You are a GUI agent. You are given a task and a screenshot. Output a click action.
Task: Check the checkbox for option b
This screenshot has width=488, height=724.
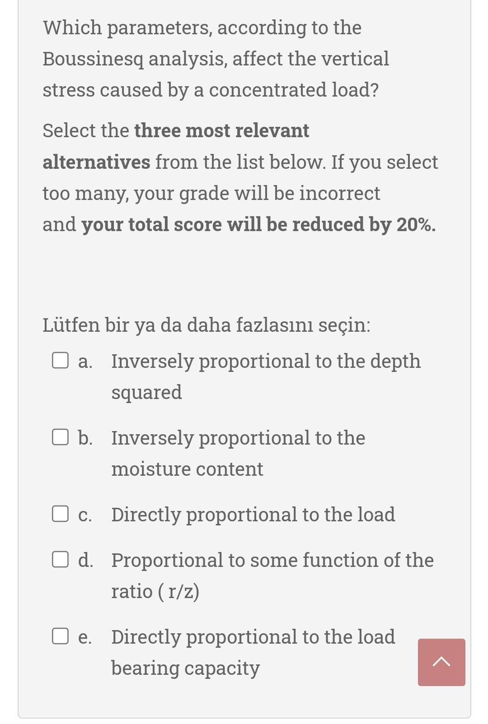click(60, 436)
